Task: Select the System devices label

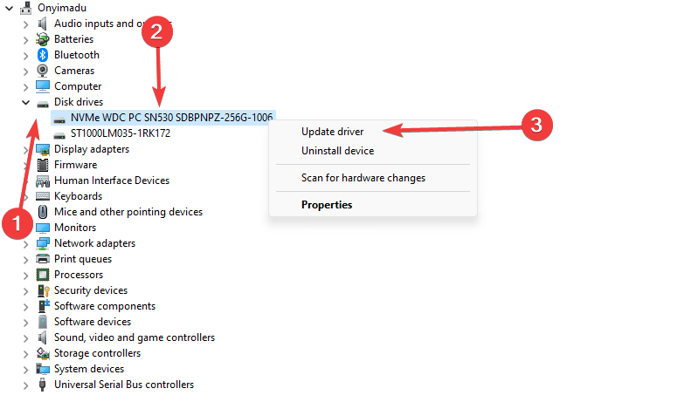Action: (89, 369)
